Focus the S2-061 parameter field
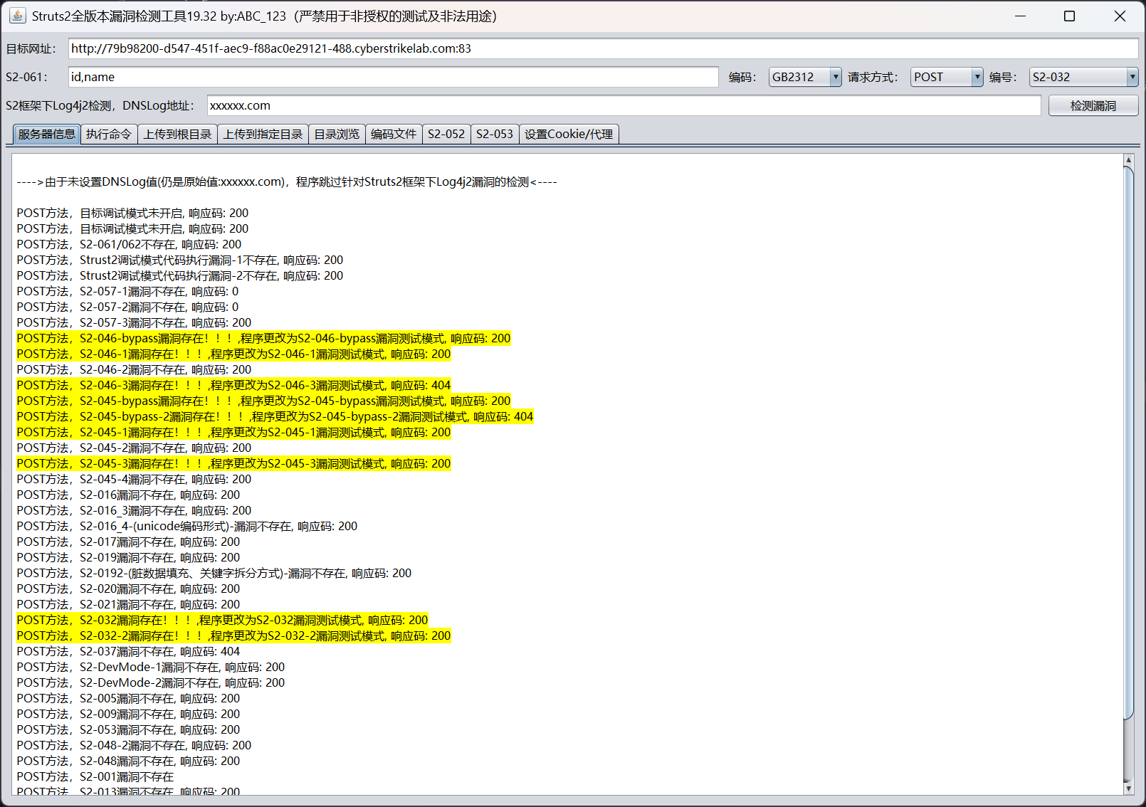The width and height of the screenshot is (1146, 807). pos(393,77)
